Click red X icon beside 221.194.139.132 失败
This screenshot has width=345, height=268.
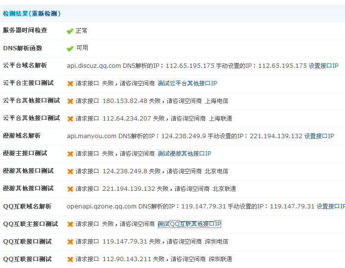click(70, 189)
